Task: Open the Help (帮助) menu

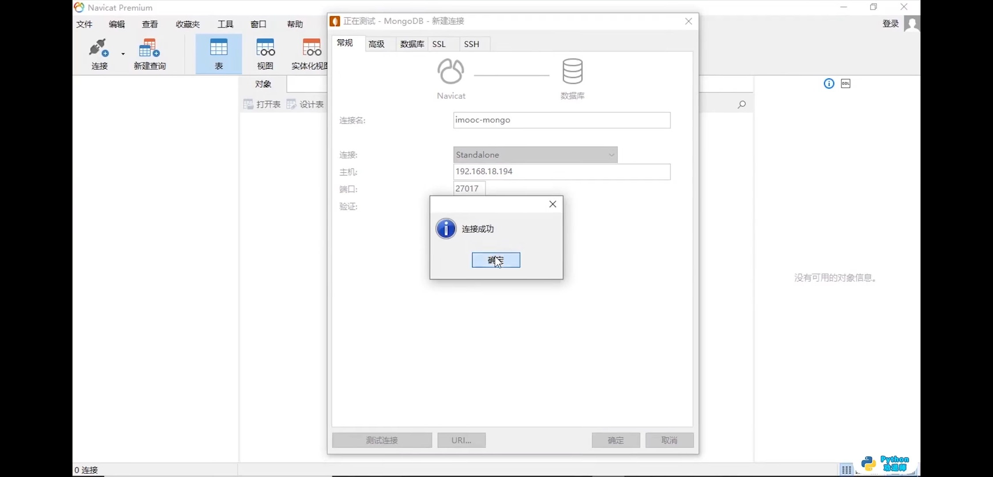Action: 295,24
